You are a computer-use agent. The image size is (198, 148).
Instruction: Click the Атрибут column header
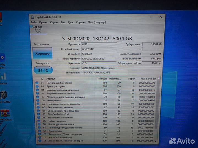51,79
